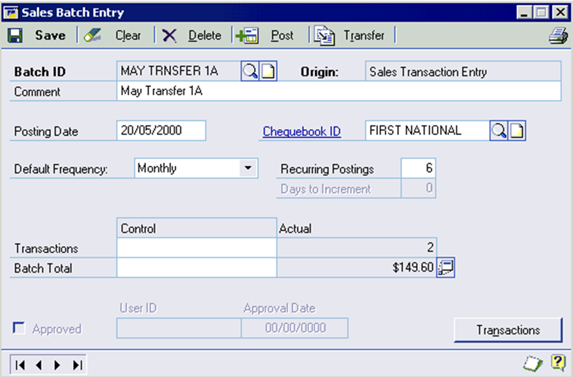This screenshot has height=377, width=573.
Task: Click Delete in the toolbar
Action: (x=192, y=36)
